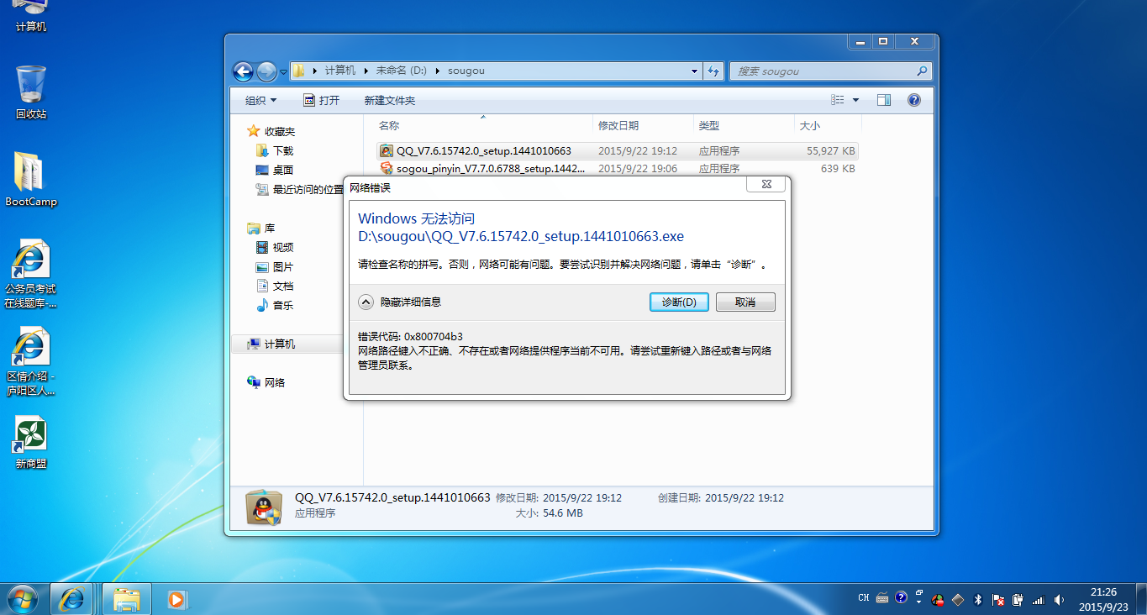Select 未命名 (D:) in address bar breadcrumb
1147x615 pixels.
coord(401,71)
